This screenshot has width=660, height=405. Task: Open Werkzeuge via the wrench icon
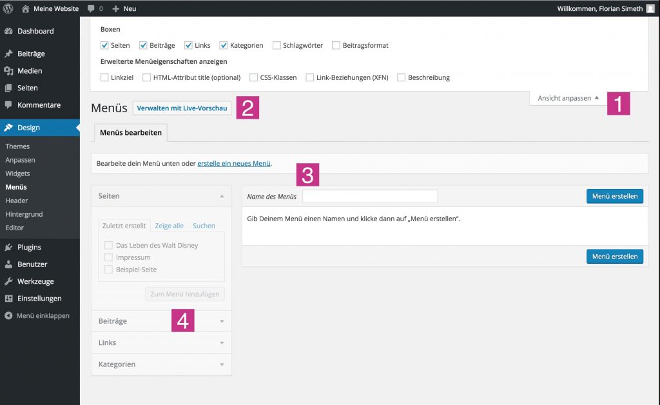coord(8,281)
